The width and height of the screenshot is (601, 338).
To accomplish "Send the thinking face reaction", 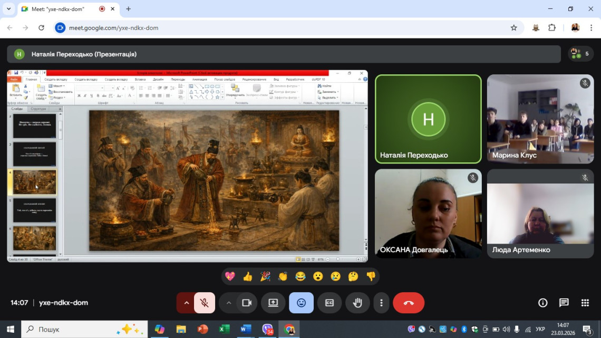I will [x=353, y=276].
